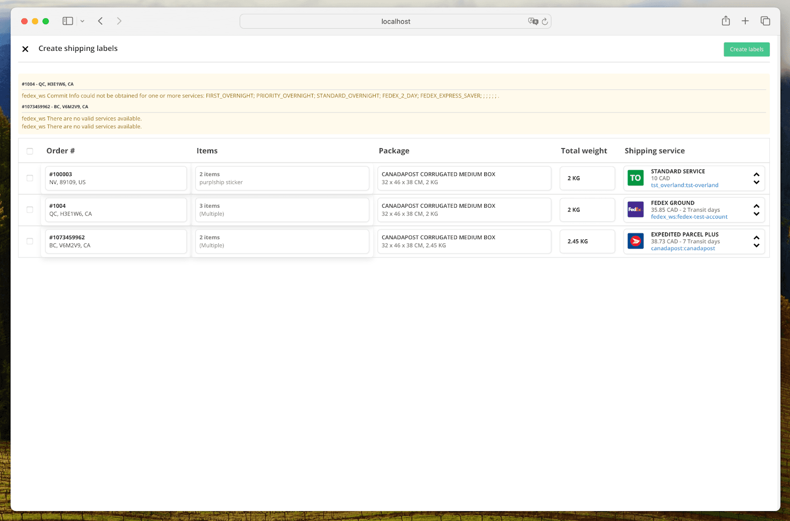Click the 2.45 KG total weight field
The image size is (790, 521).
pyautogui.click(x=587, y=241)
